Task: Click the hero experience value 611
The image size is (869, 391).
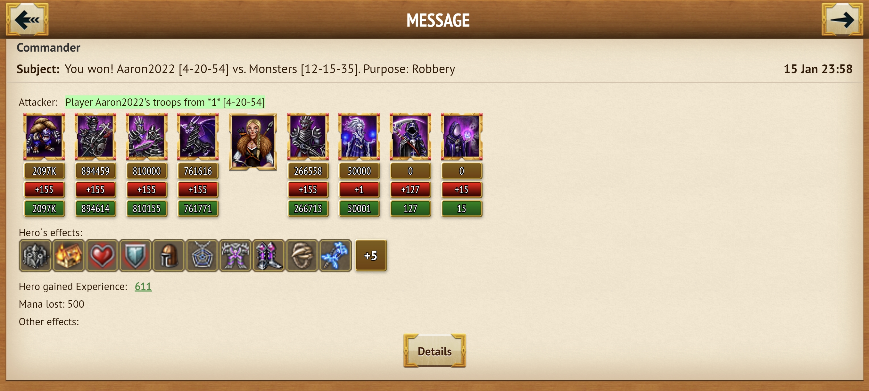Action: [143, 287]
